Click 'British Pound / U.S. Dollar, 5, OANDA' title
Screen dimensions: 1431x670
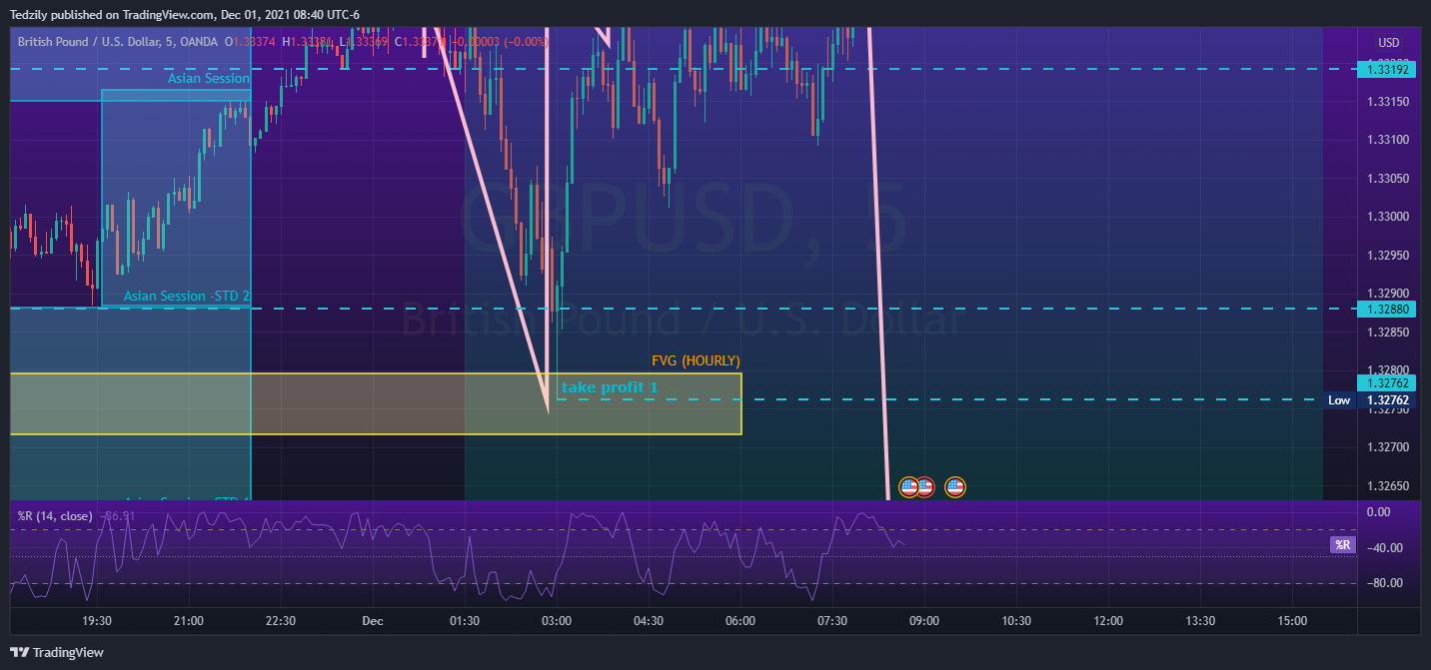pos(118,42)
